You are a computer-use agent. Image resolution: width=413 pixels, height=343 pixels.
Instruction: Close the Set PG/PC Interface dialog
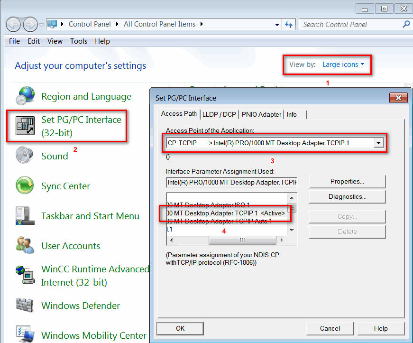click(398, 98)
